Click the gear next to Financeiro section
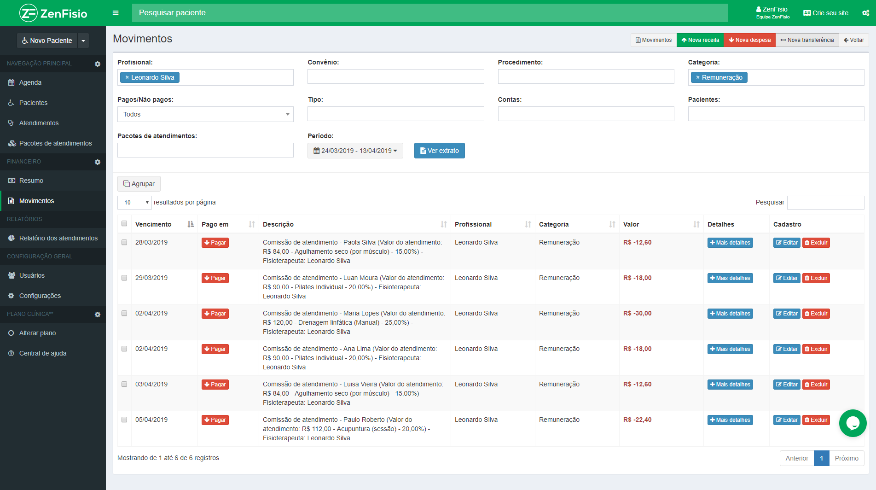Image resolution: width=876 pixels, height=490 pixels. click(98, 162)
